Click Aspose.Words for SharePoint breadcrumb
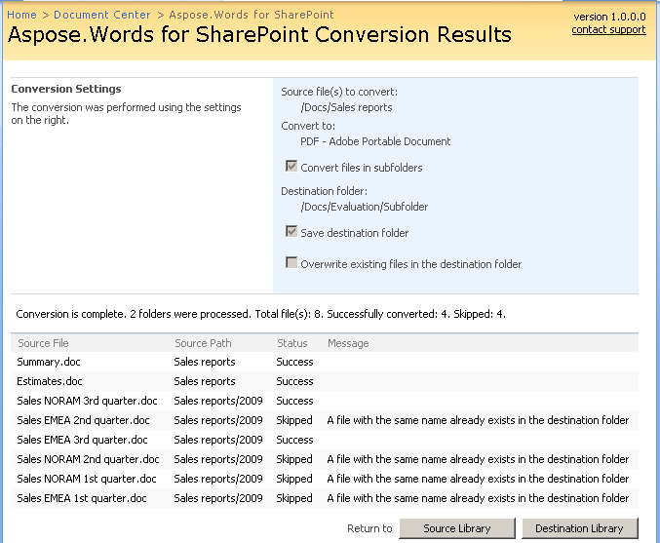The width and height of the screenshot is (660, 543). [x=252, y=15]
